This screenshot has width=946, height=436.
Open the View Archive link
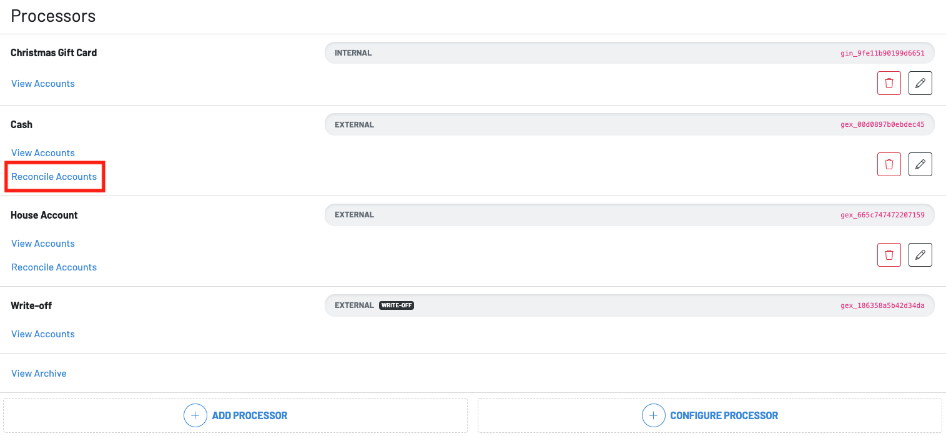39,374
